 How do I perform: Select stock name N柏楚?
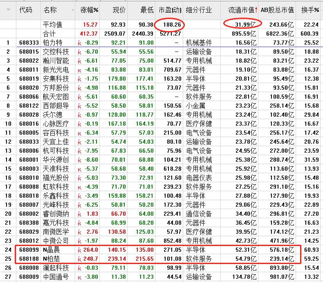click(52, 259)
